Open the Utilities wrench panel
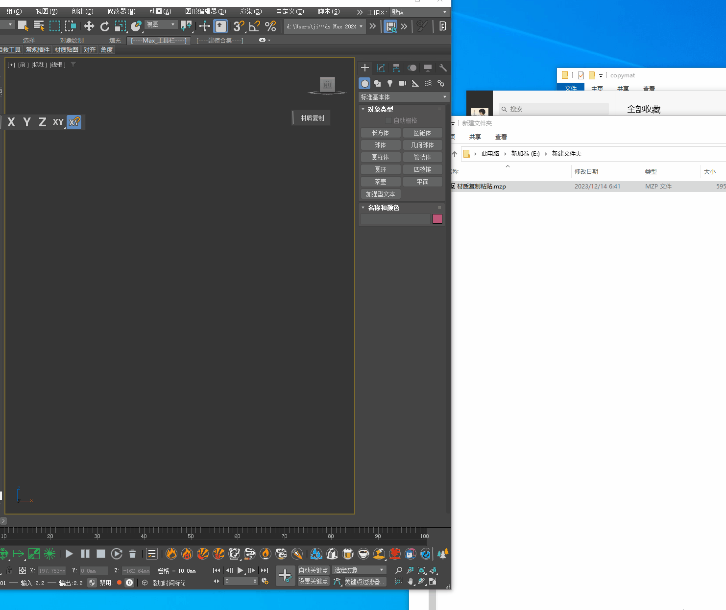 point(443,68)
